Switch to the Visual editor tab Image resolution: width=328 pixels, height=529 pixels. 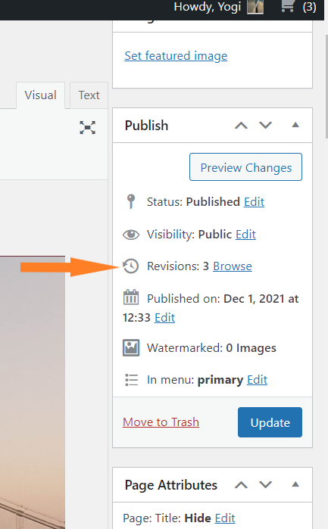click(41, 95)
